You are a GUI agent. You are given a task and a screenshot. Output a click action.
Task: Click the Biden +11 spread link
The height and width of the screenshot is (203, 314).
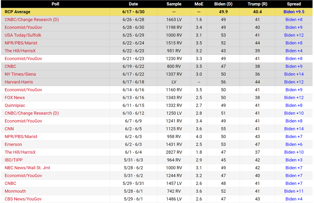294,191
